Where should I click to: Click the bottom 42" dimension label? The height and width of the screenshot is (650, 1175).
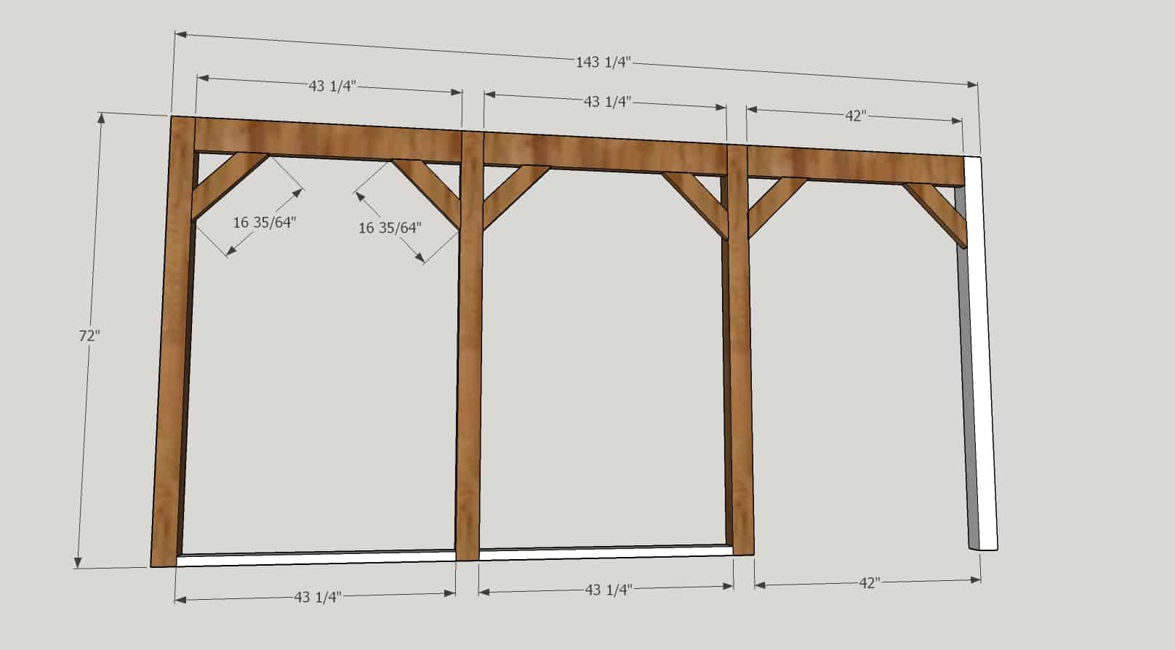pos(869,582)
